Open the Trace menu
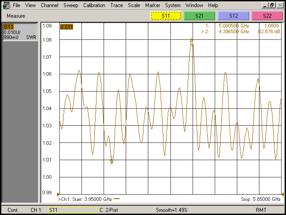This screenshot has width=286, height=215. tap(116, 5)
